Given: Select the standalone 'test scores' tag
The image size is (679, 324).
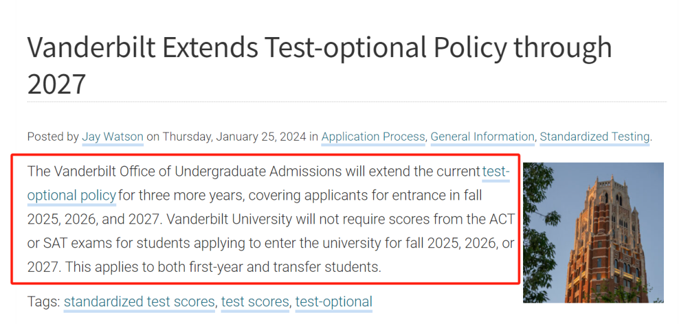Looking at the screenshot, I should [x=255, y=301].
